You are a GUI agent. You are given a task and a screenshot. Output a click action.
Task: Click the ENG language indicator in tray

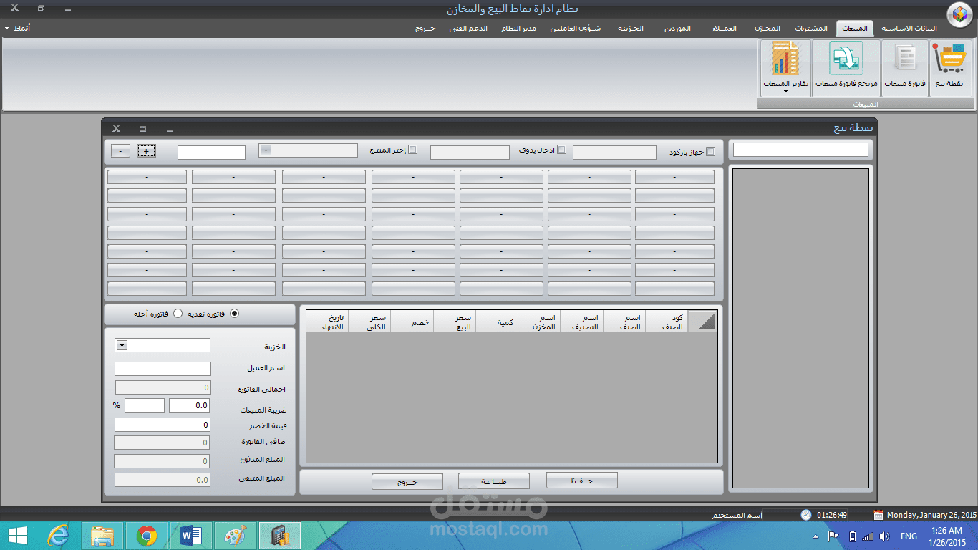(x=908, y=536)
